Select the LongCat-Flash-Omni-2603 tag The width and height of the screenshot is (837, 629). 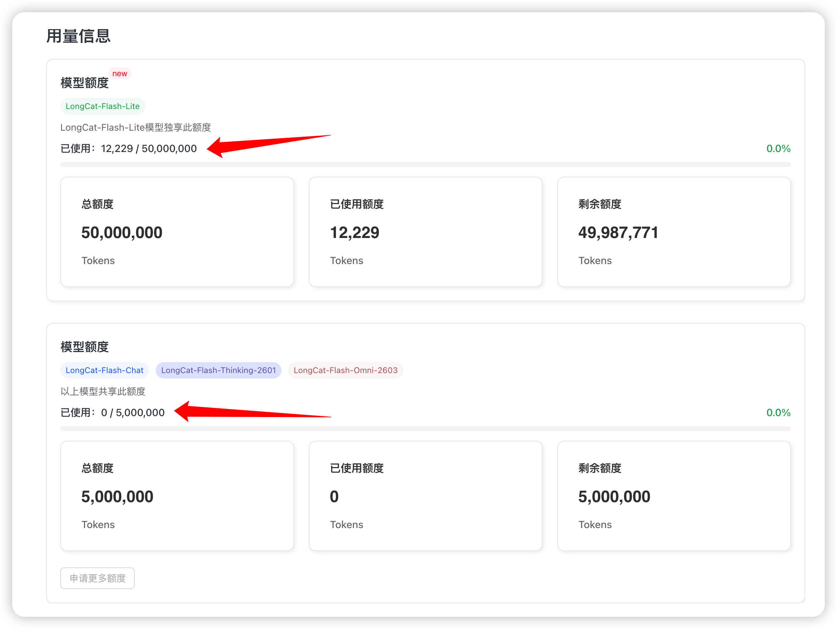click(345, 370)
